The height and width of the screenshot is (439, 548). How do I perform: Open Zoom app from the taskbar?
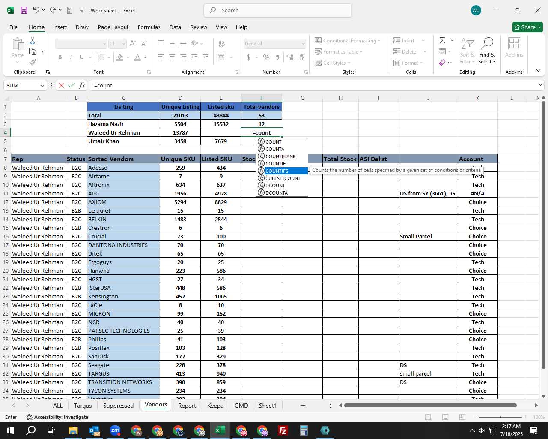pos(115,430)
